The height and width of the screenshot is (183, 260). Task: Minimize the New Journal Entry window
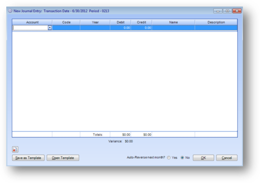coord(218,11)
